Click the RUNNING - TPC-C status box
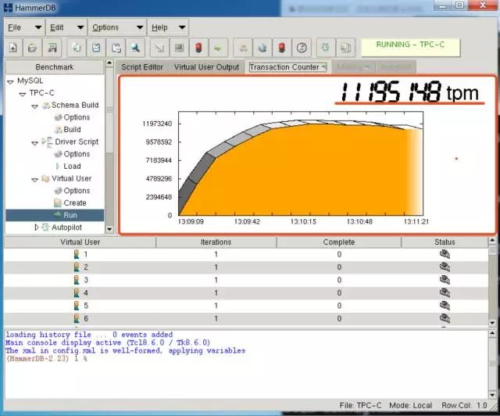500x416 pixels. (410, 48)
